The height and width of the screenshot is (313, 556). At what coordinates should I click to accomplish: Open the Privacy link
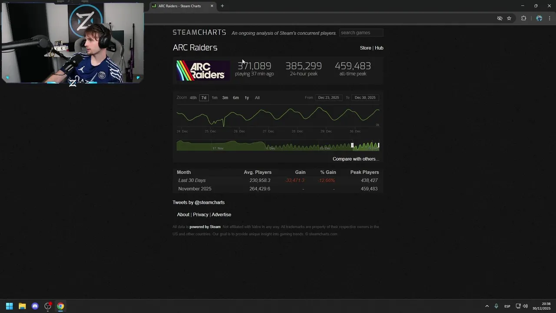point(201,215)
